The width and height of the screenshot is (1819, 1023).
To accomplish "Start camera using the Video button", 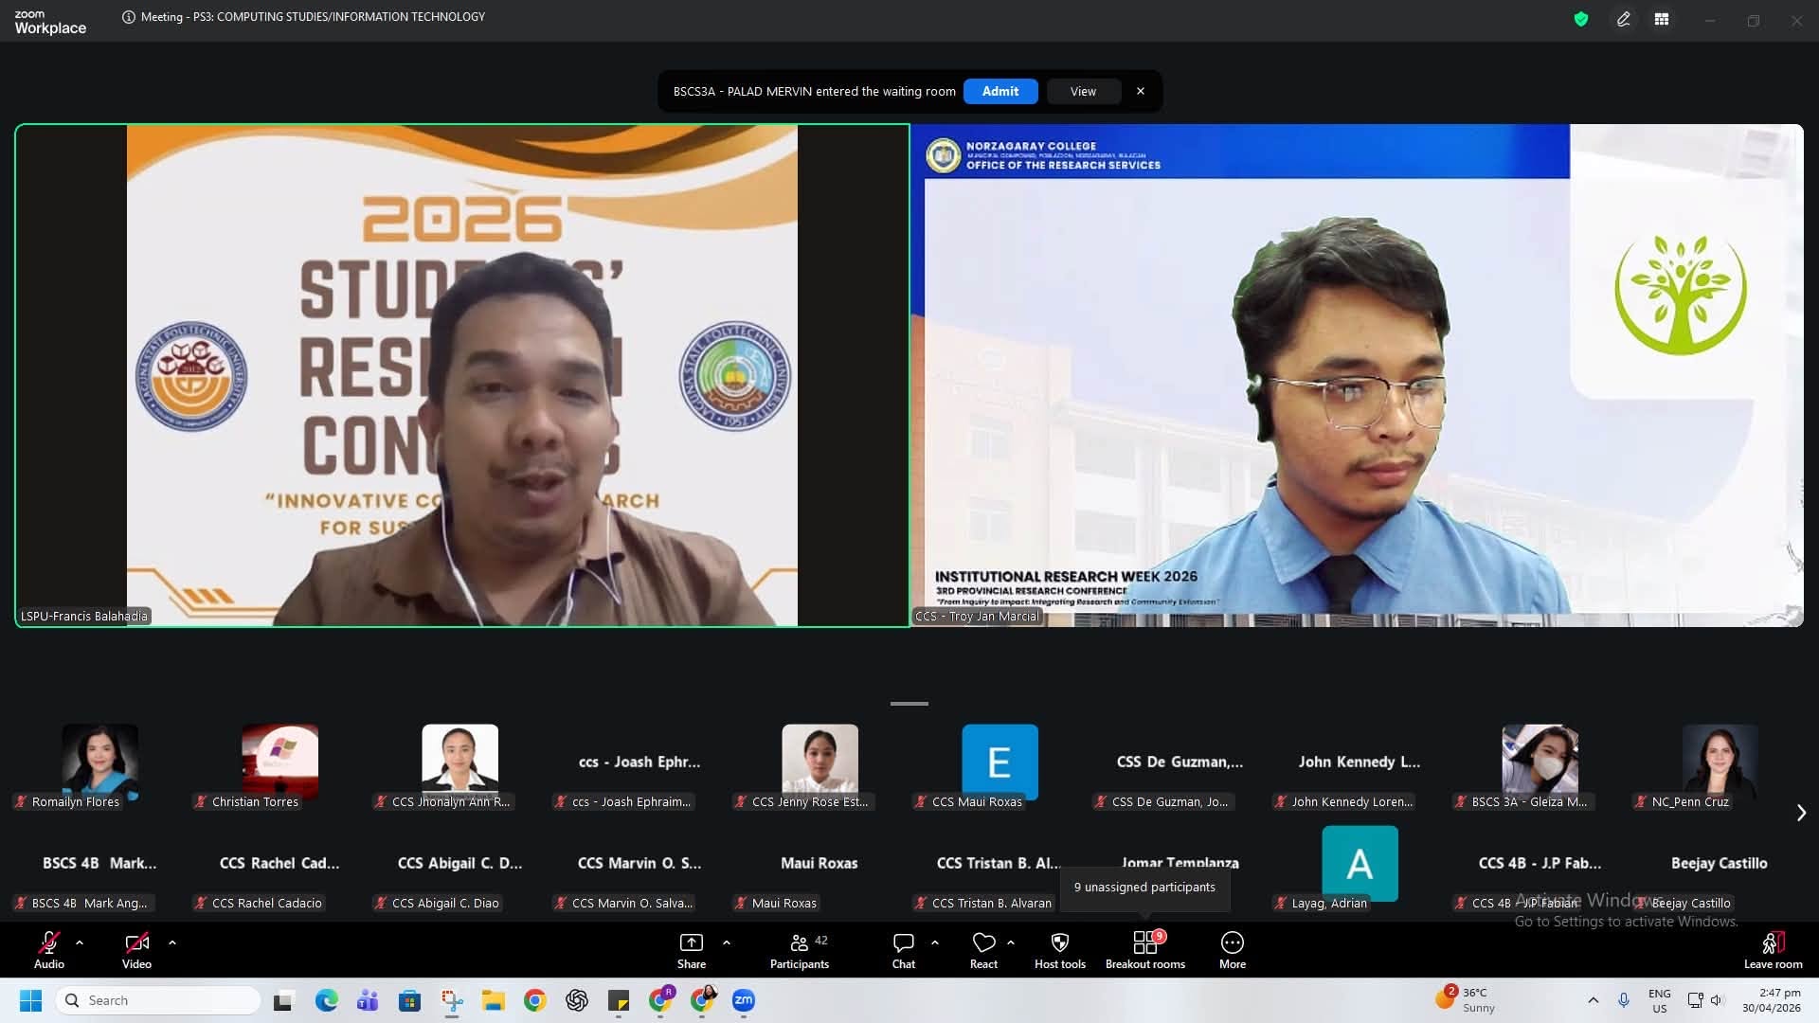I will click(x=136, y=950).
